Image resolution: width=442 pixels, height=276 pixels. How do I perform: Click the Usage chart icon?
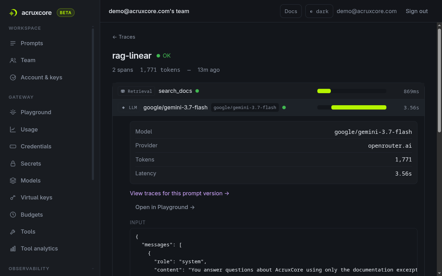click(13, 129)
